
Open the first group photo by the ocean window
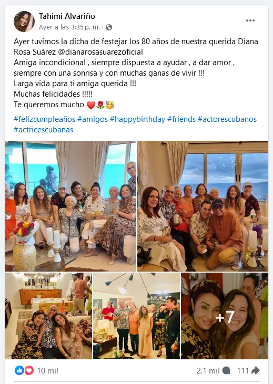point(70,206)
